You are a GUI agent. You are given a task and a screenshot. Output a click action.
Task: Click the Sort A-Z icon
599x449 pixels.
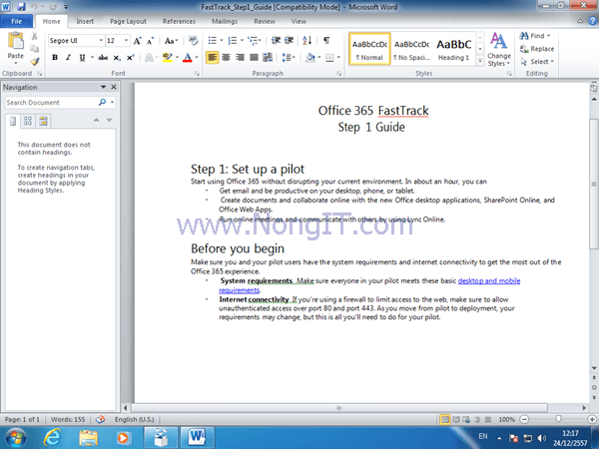[x=307, y=41]
